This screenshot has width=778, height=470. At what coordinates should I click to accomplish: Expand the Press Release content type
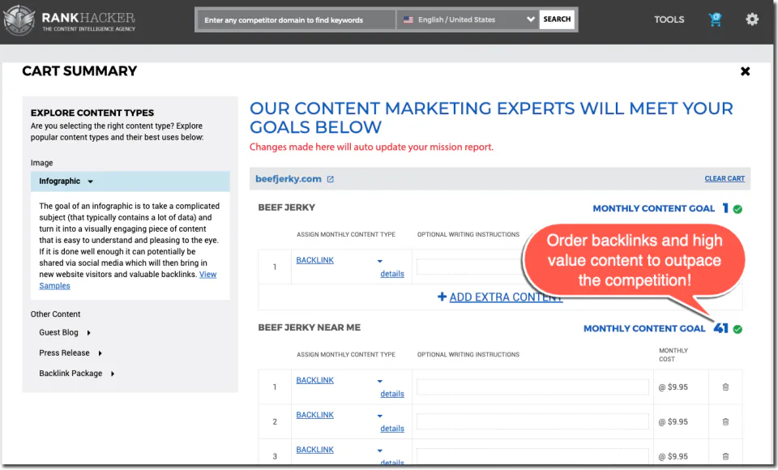tap(71, 352)
